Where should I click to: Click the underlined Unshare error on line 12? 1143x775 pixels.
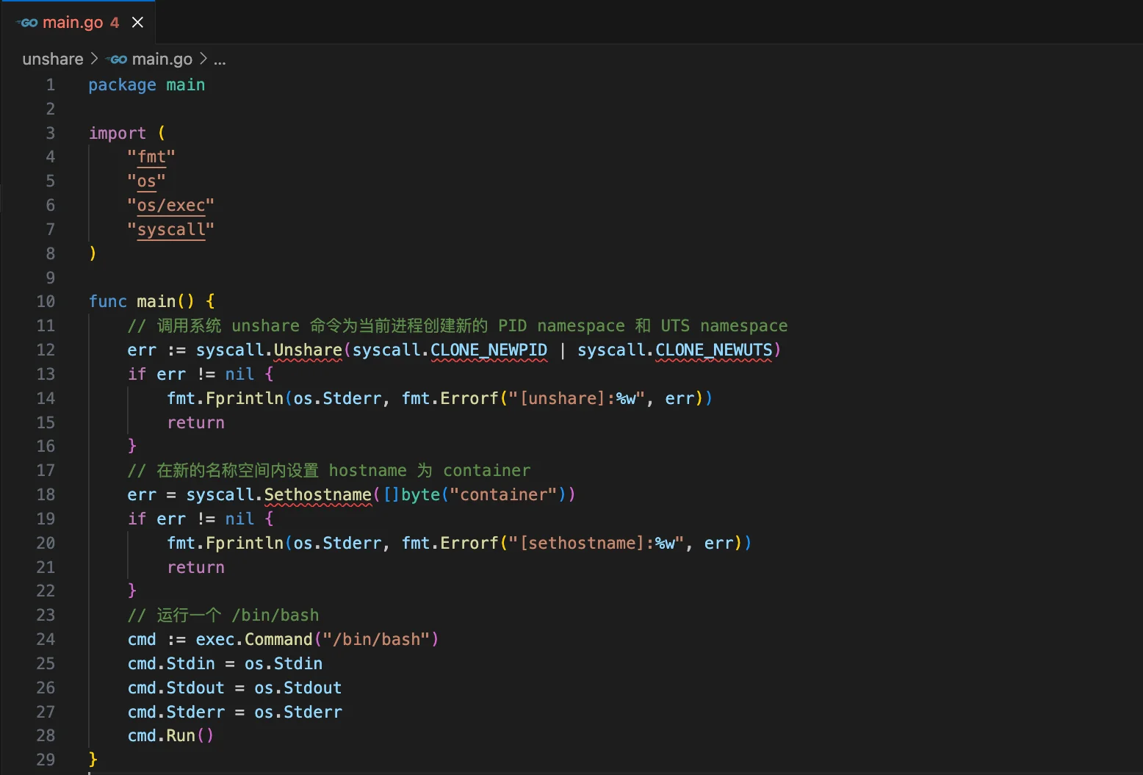click(x=307, y=350)
